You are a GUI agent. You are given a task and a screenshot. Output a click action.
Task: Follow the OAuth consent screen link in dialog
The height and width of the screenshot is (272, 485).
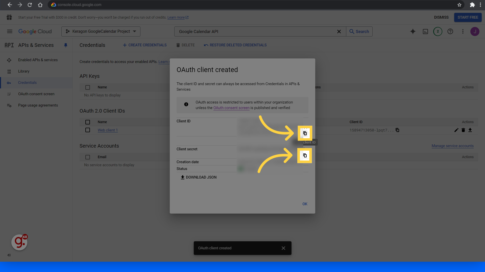pos(231,108)
